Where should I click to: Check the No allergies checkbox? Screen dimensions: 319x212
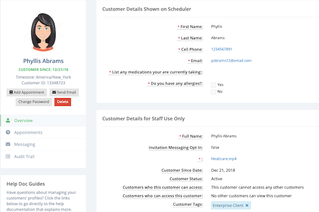(x=213, y=91)
